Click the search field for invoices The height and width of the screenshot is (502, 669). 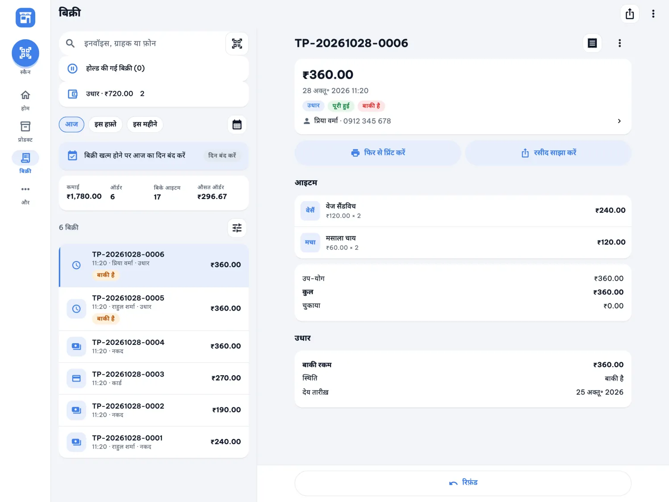[143, 43]
